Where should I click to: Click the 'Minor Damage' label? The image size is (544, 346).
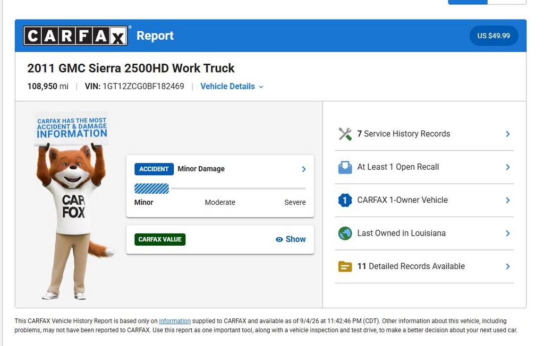[x=201, y=169]
